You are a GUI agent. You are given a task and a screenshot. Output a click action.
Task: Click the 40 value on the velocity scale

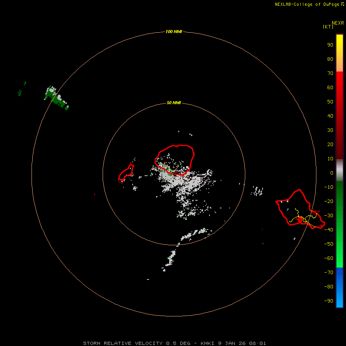tap(330, 116)
